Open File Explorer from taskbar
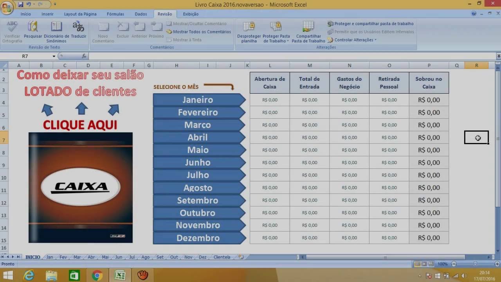The image size is (501, 282). (52, 275)
